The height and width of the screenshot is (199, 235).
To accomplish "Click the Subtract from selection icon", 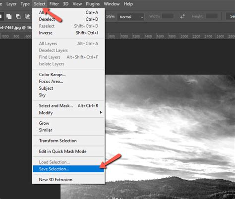I will pyautogui.click(x=18, y=16).
